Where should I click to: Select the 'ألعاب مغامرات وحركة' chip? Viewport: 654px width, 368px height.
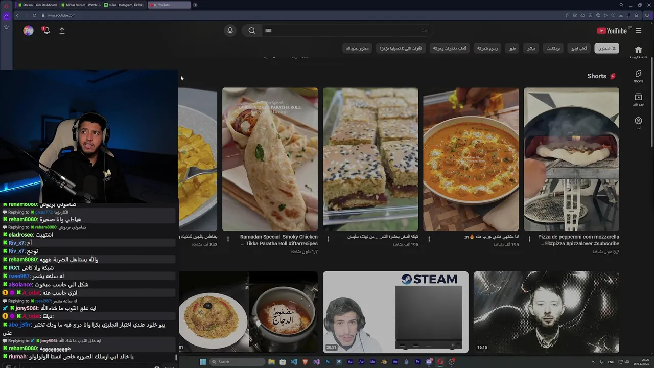tap(450, 48)
